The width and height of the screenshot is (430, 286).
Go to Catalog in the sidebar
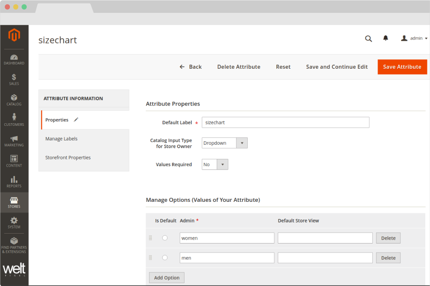(14, 100)
